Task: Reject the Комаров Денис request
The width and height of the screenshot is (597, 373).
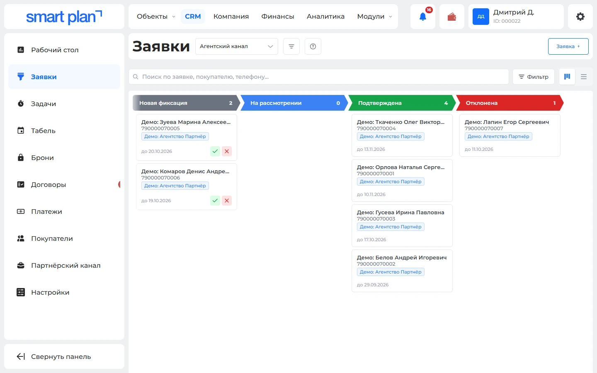Action: [227, 201]
